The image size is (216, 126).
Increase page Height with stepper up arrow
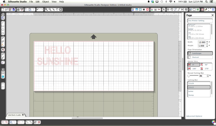(207, 45)
